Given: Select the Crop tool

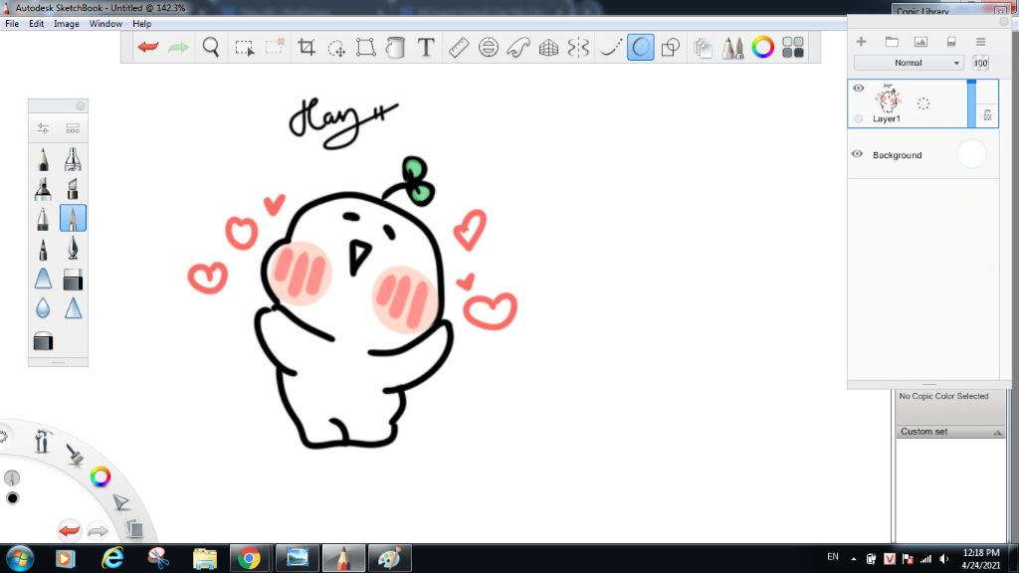Looking at the screenshot, I should (x=306, y=48).
